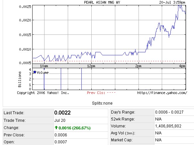Click the Open value 0.0007
The height and width of the screenshot is (145, 194).
[x=60, y=142]
